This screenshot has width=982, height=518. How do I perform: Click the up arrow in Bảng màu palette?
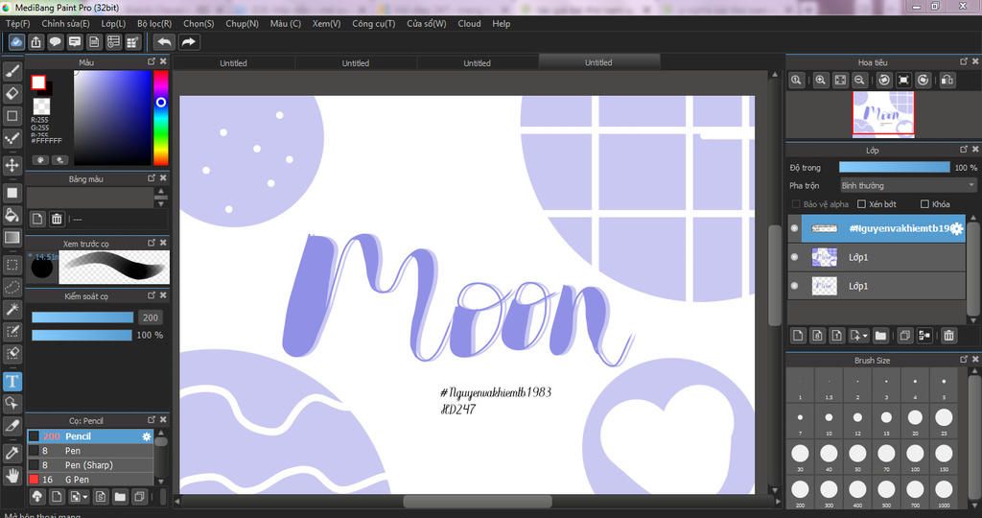tap(161, 191)
